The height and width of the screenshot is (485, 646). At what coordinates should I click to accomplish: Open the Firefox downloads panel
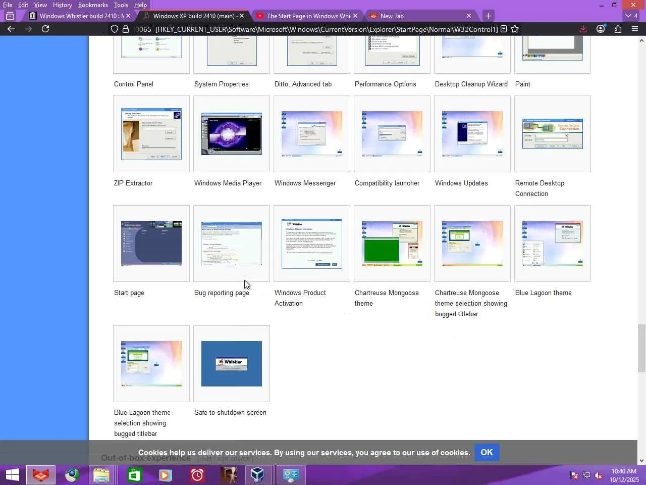coord(583,29)
